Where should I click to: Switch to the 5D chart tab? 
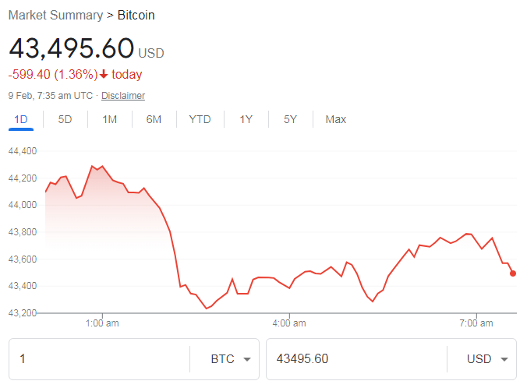(65, 119)
